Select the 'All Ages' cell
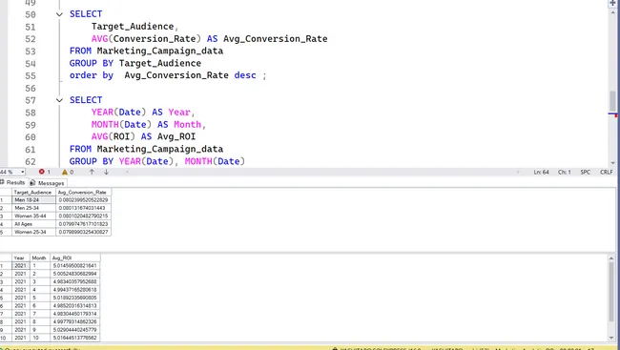The image size is (620, 350). pos(33,224)
